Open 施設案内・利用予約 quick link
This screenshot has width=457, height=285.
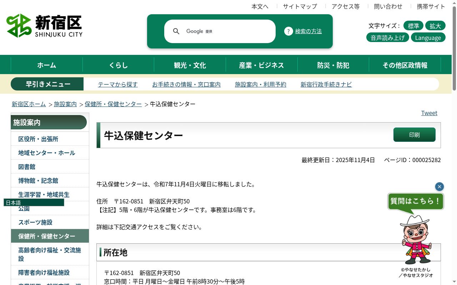pos(261,84)
